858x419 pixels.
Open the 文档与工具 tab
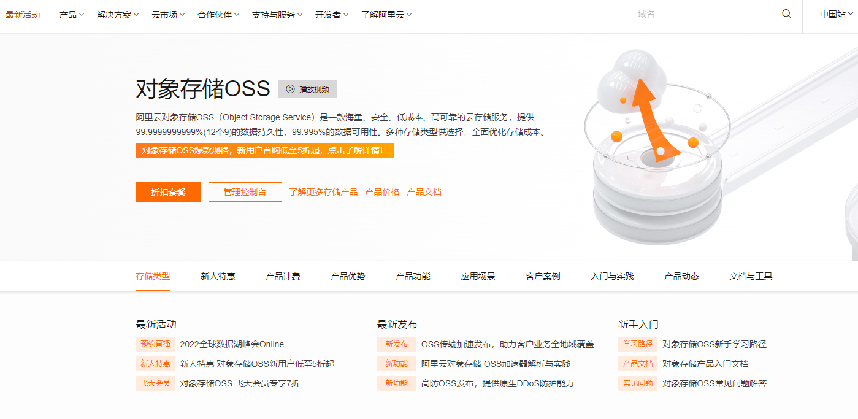[x=751, y=276]
